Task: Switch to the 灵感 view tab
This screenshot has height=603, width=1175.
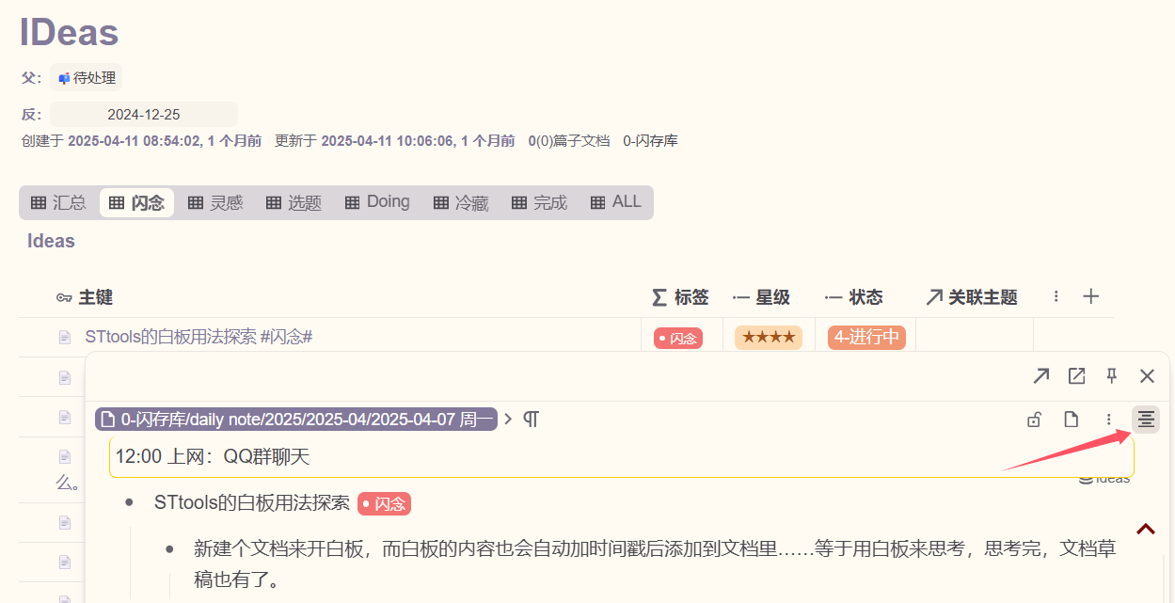Action: (215, 202)
